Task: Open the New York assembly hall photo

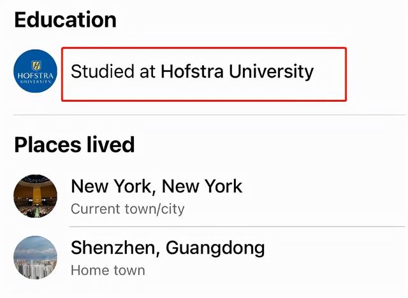Action: (x=36, y=196)
